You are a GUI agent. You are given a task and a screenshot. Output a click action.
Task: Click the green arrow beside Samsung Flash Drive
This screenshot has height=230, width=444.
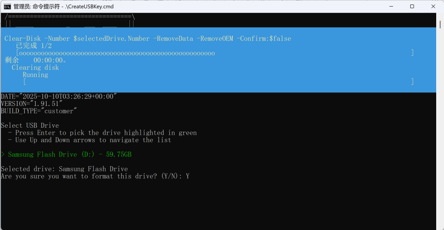click(x=3, y=154)
